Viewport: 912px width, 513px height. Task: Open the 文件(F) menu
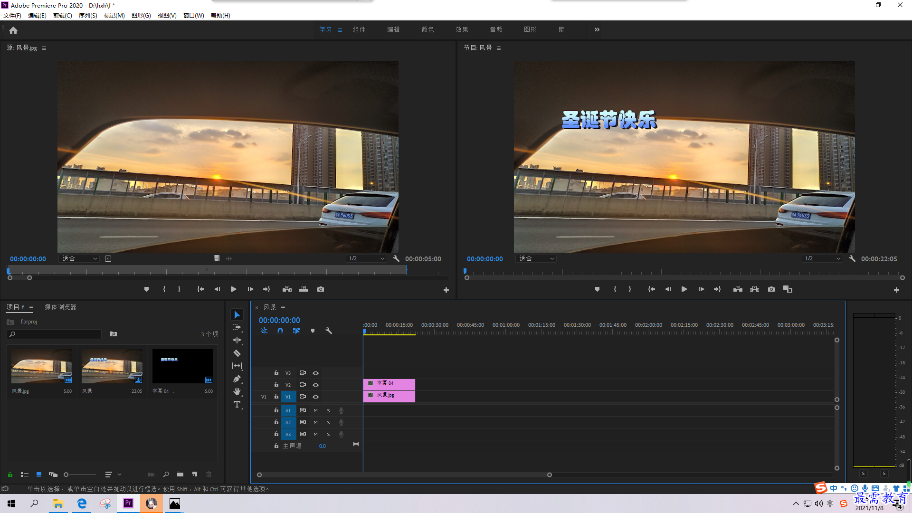[12, 16]
